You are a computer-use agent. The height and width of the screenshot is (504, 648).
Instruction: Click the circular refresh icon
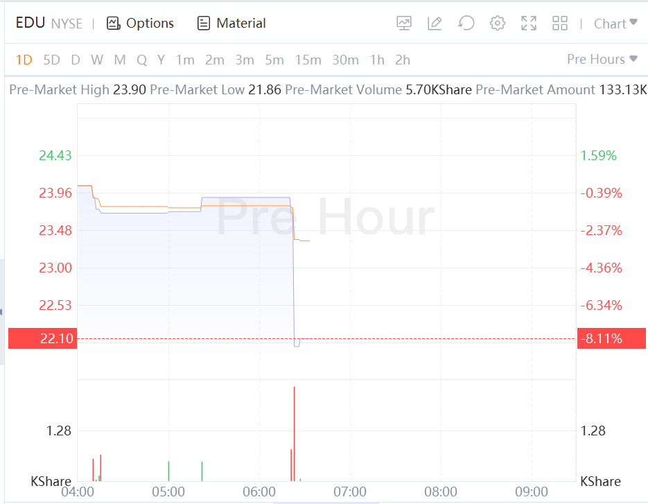tap(466, 23)
